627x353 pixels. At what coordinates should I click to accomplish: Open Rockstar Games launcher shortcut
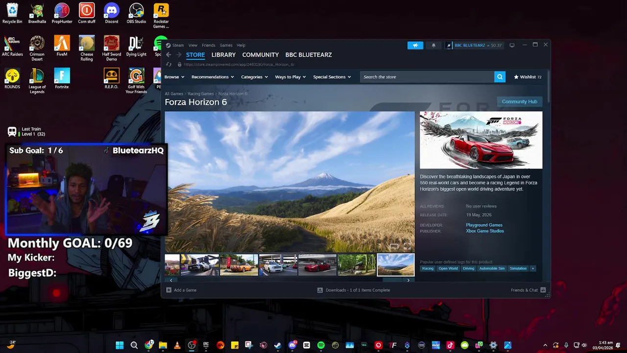161,16
